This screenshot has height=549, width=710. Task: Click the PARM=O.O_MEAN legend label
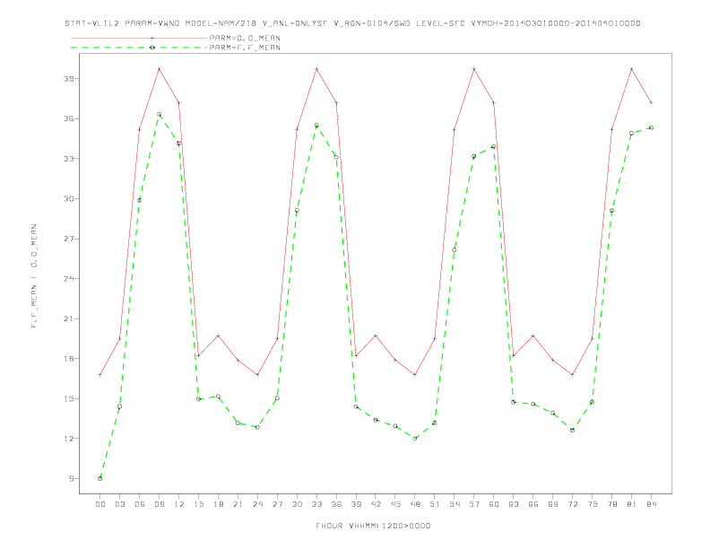[x=245, y=38]
